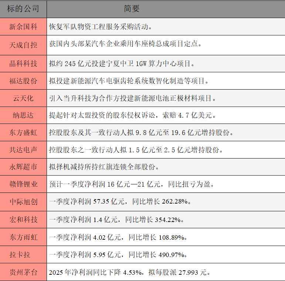Click the company cell 纳思达

(x=23, y=115)
